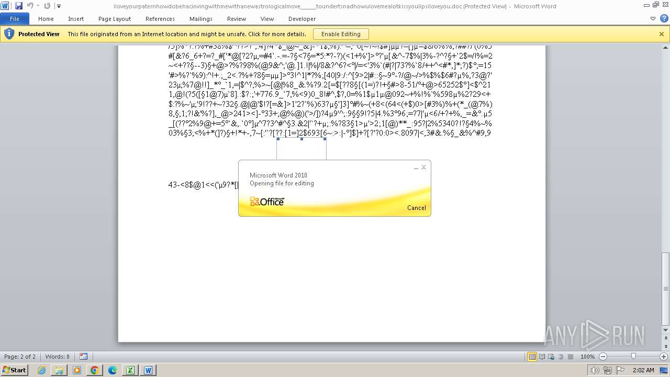Click the Action Center flag icon
The image size is (670, 377).
[x=620, y=370]
